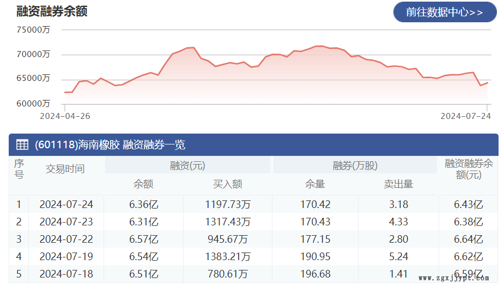The height and width of the screenshot is (290, 504).
Task: Click the chart line's final point at 2024-07-24
Action: pos(488,83)
